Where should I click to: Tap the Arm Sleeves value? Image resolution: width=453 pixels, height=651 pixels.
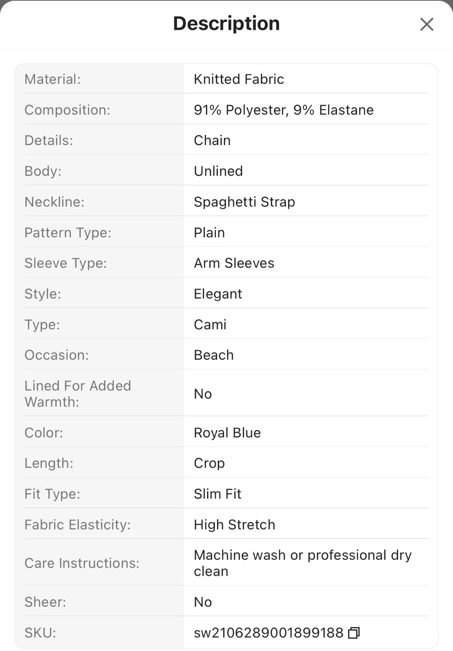click(x=234, y=263)
